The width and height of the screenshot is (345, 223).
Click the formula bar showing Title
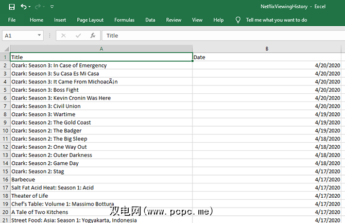point(221,36)
